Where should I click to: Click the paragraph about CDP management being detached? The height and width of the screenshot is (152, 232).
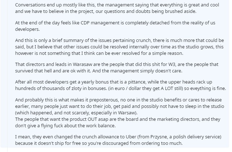point(115,26)
